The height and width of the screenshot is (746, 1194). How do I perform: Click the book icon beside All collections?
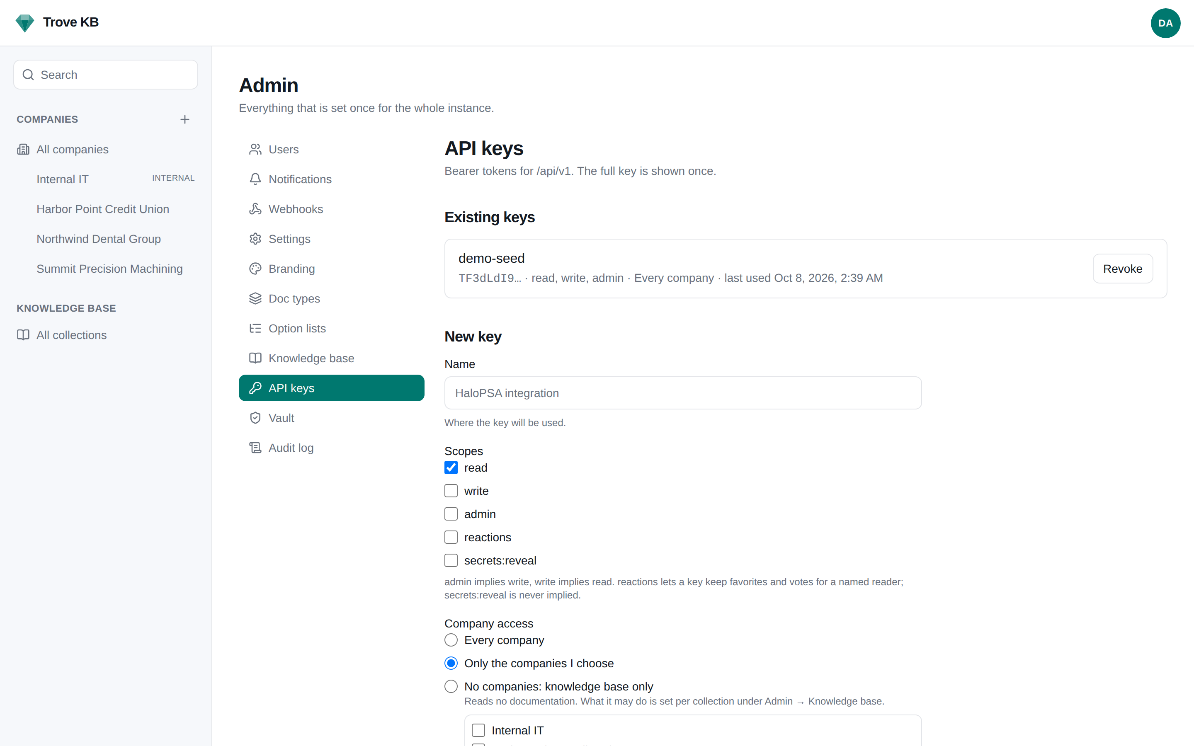point(23,335)
